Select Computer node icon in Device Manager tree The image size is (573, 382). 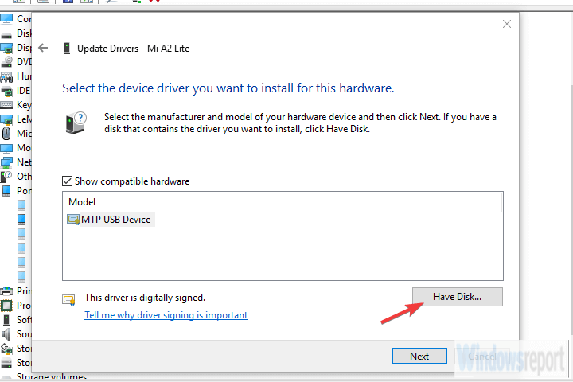[6, 19]
